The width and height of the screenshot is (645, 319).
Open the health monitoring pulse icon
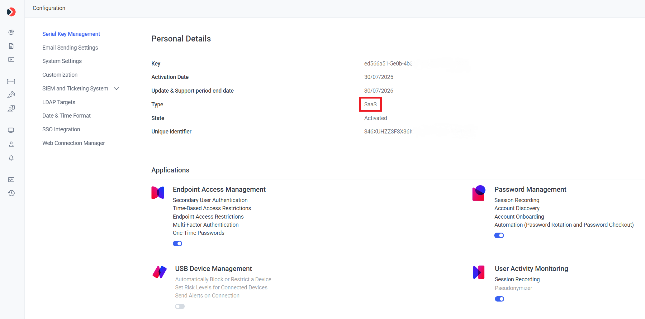[11, 180]
